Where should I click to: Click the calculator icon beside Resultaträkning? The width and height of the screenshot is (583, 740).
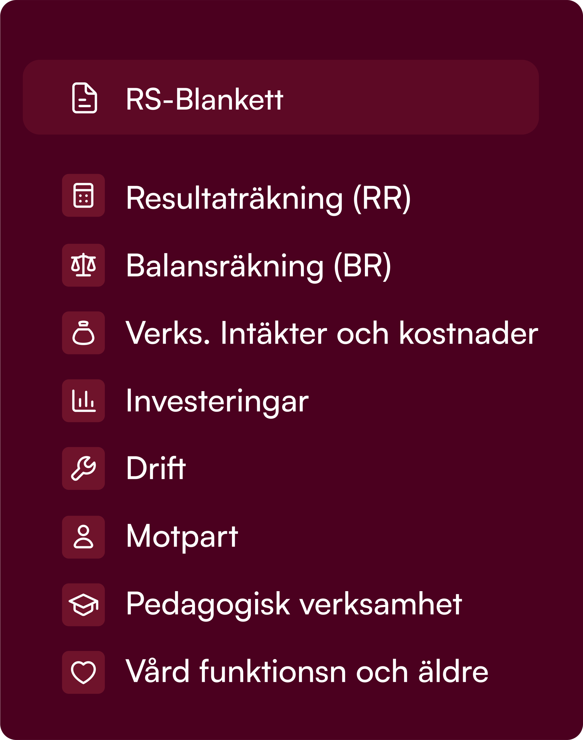pos(83,195)
